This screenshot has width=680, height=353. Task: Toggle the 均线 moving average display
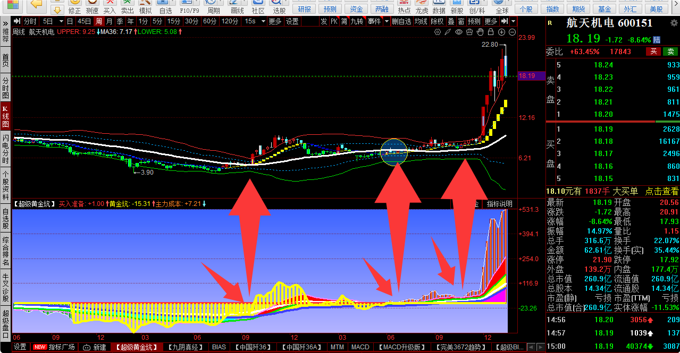(421, 21)
